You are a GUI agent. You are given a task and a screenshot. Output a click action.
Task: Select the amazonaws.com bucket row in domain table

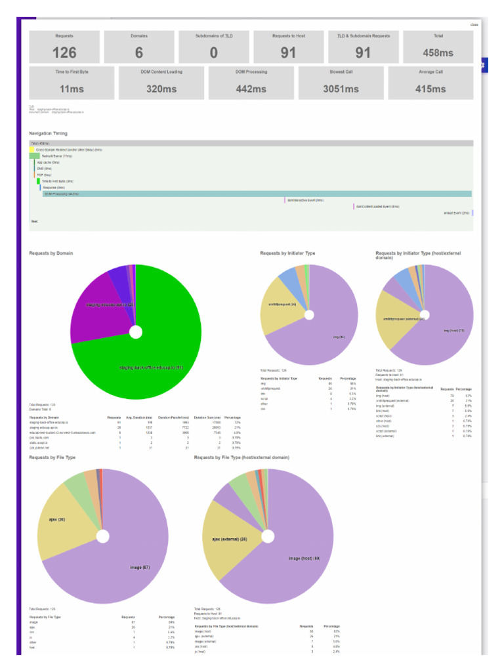(135, 432)
